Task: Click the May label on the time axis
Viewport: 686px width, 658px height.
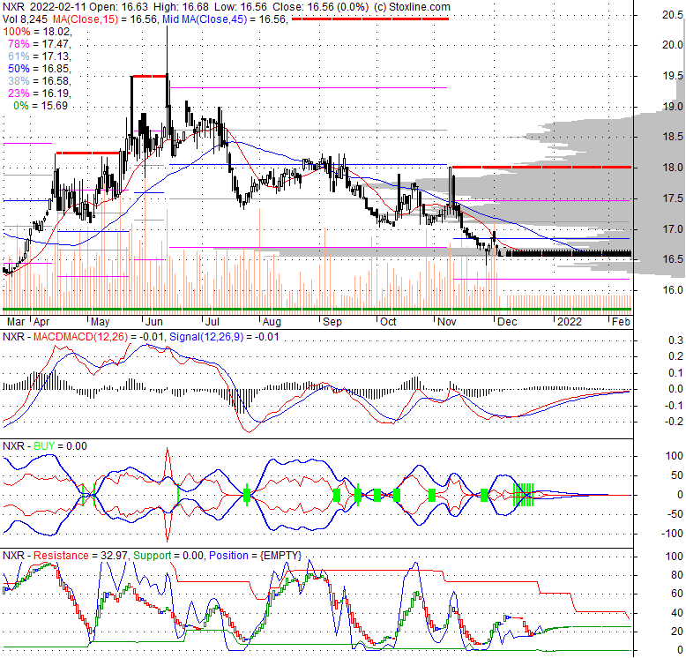Action: pos(101,322)
